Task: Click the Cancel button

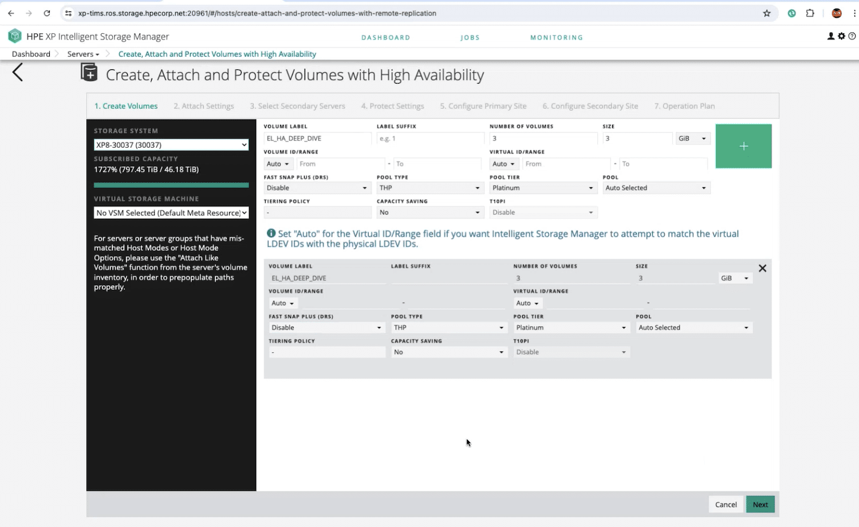Action: [x=726, y=504]
